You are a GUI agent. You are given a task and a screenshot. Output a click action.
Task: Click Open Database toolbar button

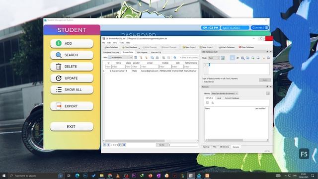(x=129, y=47)
